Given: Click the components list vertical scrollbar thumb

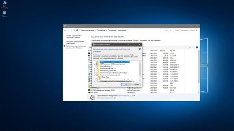Looking at the screenshot, I should (x=140, y=69).
